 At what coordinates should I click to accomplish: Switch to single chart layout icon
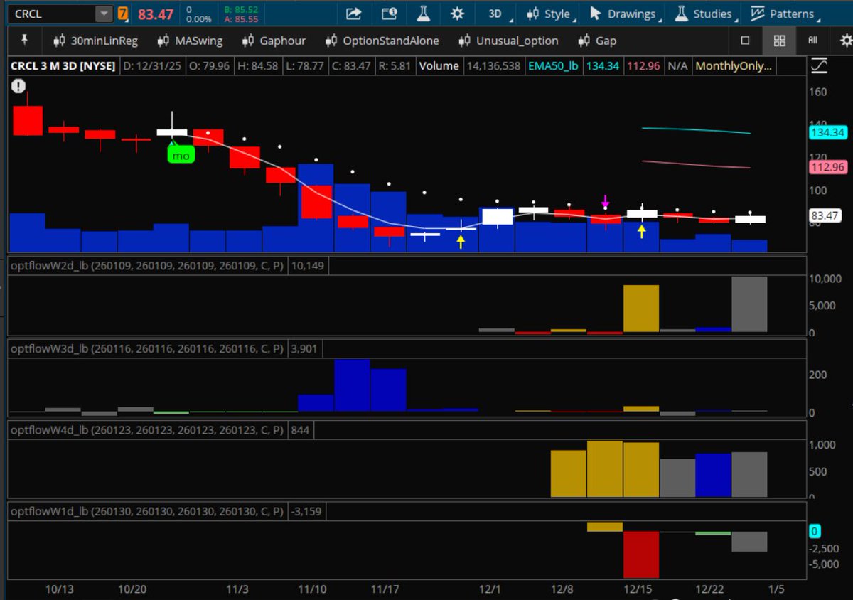[x=745, y=41]
